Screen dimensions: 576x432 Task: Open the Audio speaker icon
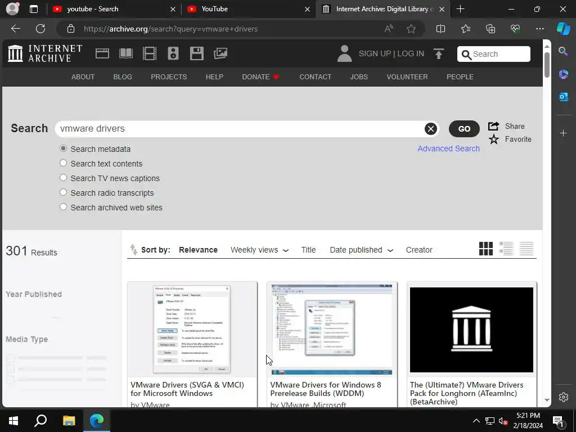[173, 53]
